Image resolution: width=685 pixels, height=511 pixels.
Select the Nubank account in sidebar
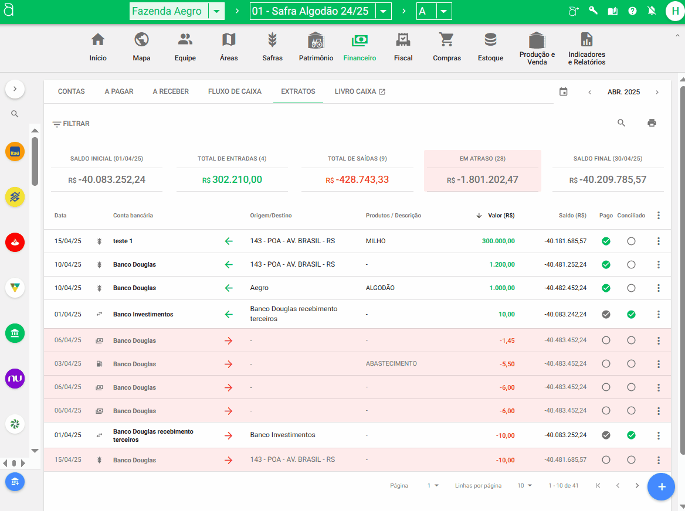point(15,379)
